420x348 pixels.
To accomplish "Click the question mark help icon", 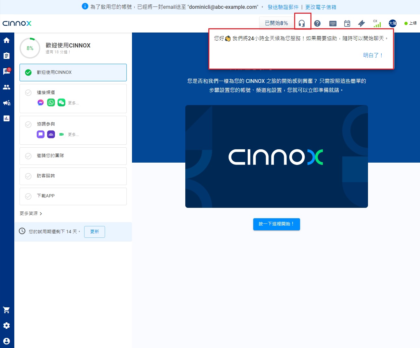I will click(317, 23).
